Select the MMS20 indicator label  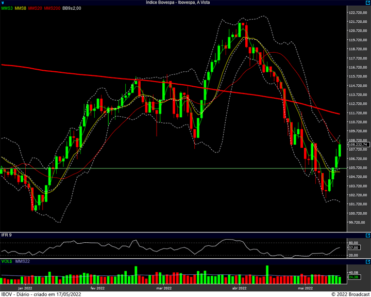pyautogui.click(x=36, y=8)
